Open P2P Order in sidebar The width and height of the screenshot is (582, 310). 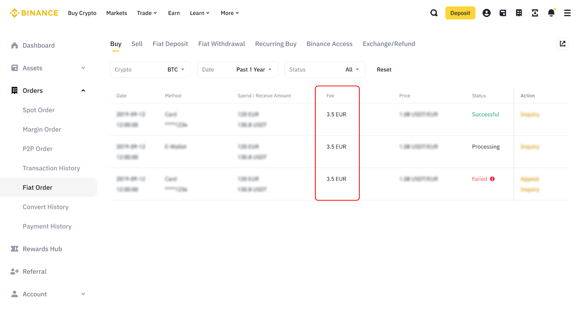(x=37, y=149)
